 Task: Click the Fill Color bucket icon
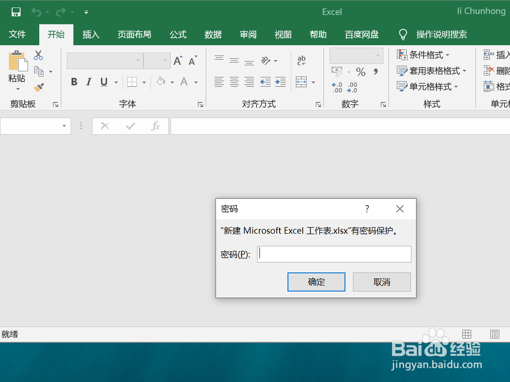[161, 82]
